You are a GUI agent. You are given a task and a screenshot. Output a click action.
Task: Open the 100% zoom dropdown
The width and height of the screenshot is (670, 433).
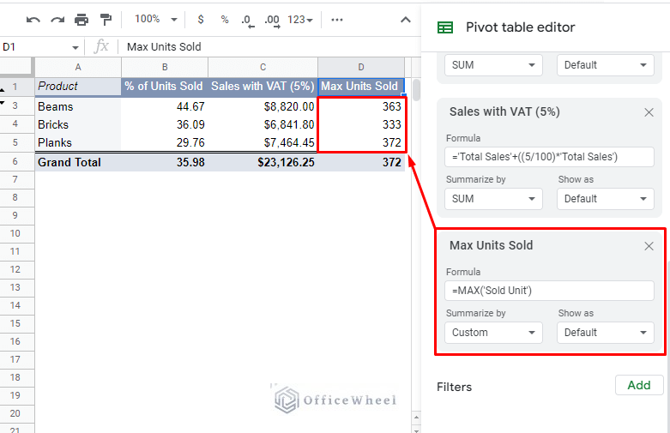(x=156, y=19)
